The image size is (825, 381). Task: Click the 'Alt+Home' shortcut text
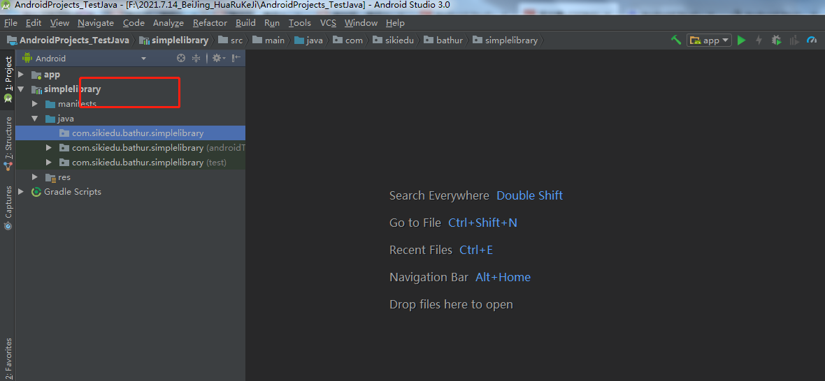pyautogui.click(x=503, y=278)
